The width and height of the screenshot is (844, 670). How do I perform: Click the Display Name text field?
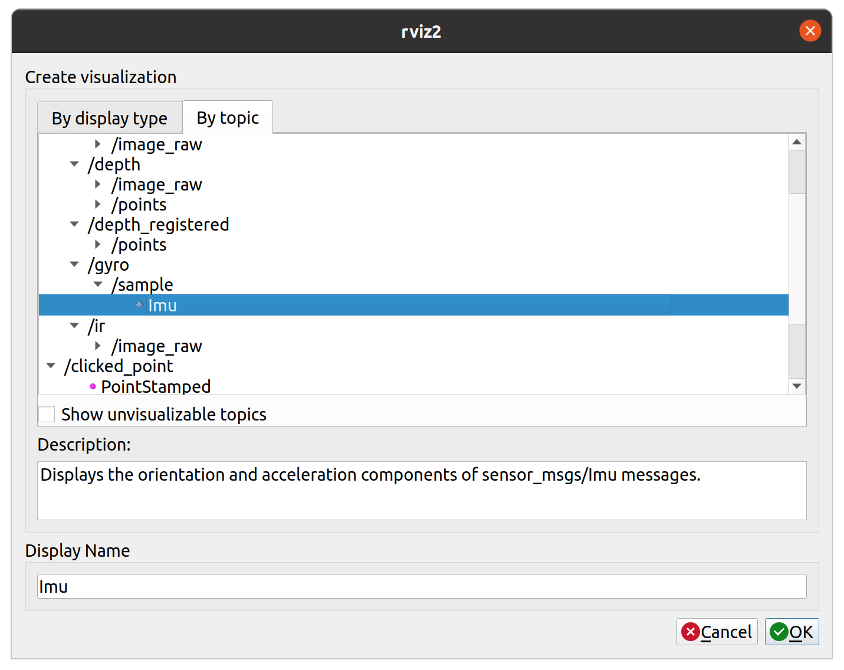click(422, 586)
